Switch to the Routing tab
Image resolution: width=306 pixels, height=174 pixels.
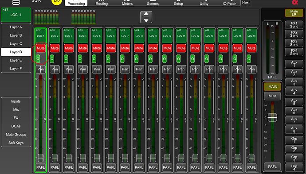pos(102,3)
